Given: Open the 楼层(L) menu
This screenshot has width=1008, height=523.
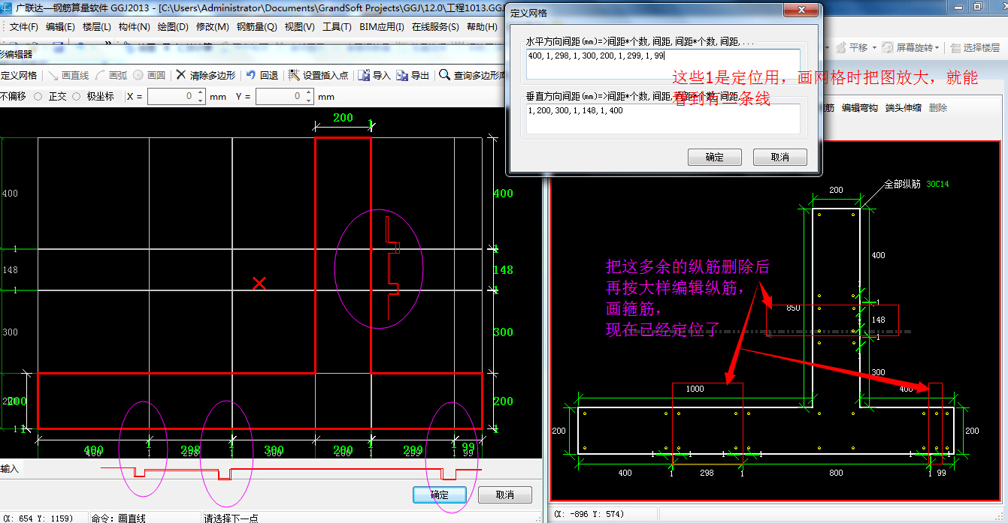Looking at the screenshot, I should (x=97, y=27).
